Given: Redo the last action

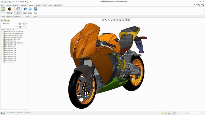Looking at the screenshot, I should click(x=17, y=2).
